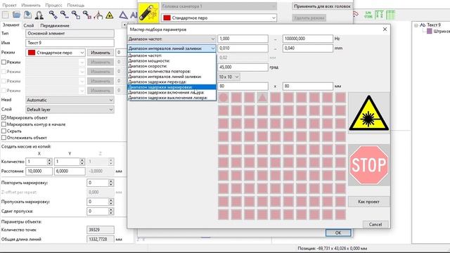Click the red STOP sign button
The height and width of the screenshot is (253, 450).
click(368, 165)
